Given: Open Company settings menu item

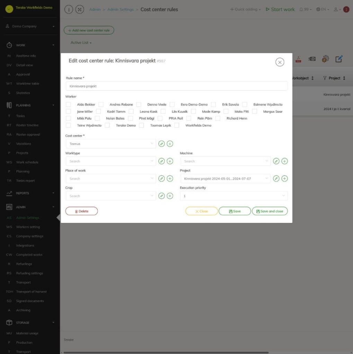Looking at the screenshot, I should [29, 236].
